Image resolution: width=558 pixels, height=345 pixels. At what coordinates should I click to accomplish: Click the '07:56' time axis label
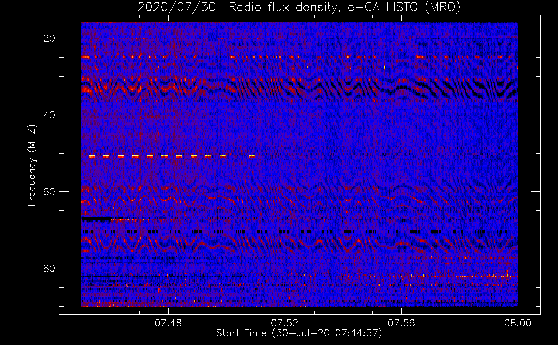[x=401, y=323]
